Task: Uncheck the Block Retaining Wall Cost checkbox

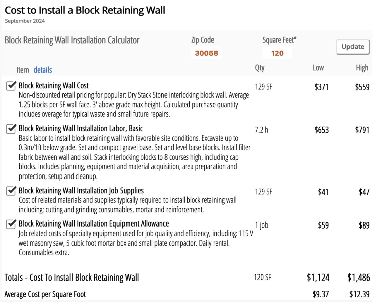Action: point(11,86)
